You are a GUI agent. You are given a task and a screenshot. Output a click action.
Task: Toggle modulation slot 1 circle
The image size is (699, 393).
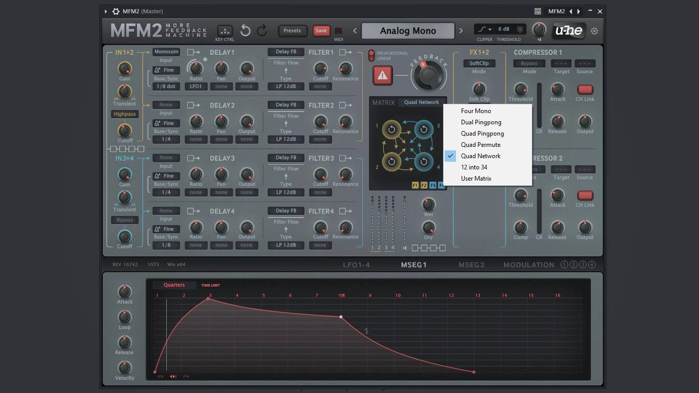pos(564,265)
